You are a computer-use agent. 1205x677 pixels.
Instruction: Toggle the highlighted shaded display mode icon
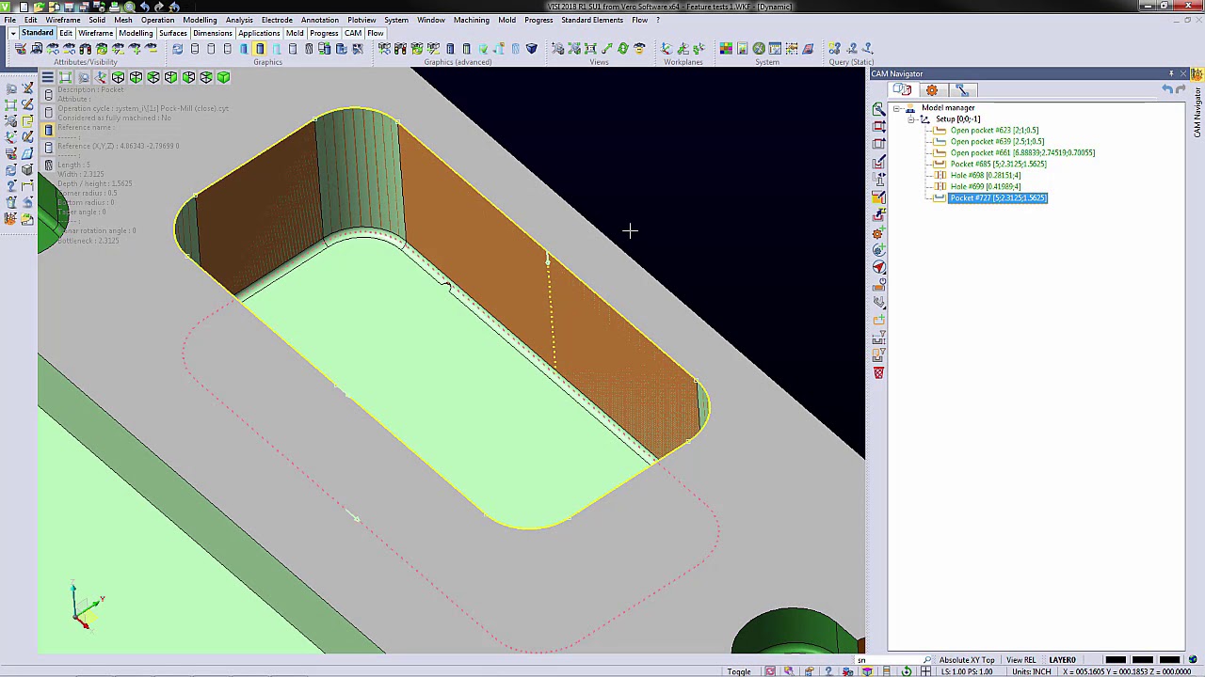tap(260, 49)
